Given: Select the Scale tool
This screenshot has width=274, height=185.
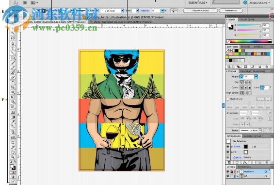Looking at the screenshot, I should pos(13,87).
